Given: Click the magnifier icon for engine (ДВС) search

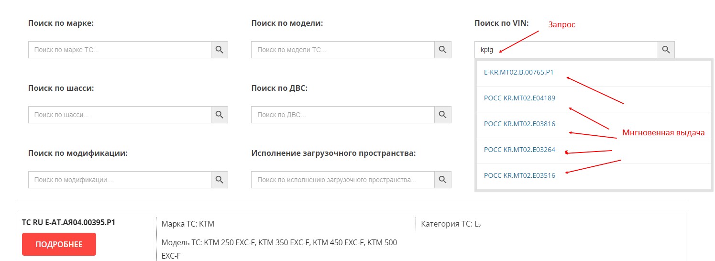Looking at the screenshot, I should [x=442, y=115].
